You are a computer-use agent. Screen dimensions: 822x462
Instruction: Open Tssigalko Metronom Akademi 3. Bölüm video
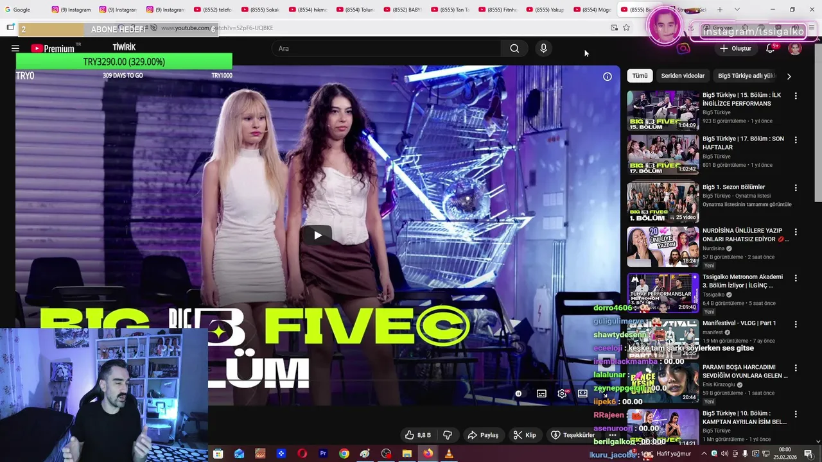[742, 281]
